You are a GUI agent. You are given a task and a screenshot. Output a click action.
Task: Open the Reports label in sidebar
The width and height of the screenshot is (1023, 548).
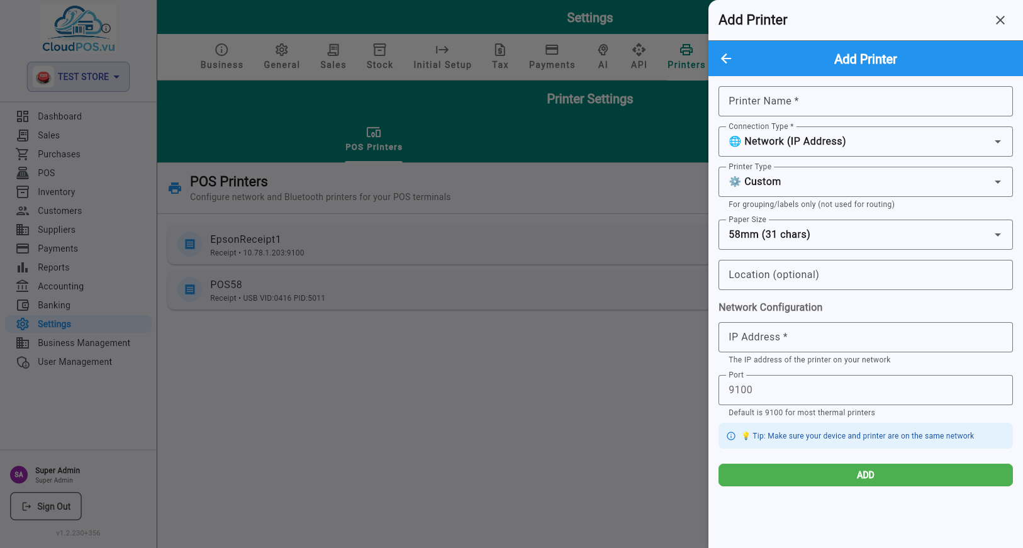[x=53, y=267]
